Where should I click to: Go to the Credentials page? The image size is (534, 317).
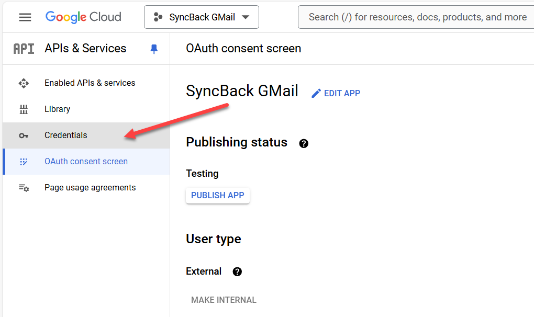[x=86, y=135]
